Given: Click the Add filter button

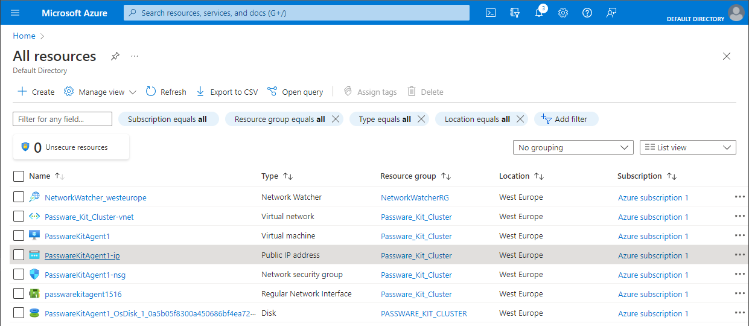Looking at the screenshot, I should click(x=566, y=119).
